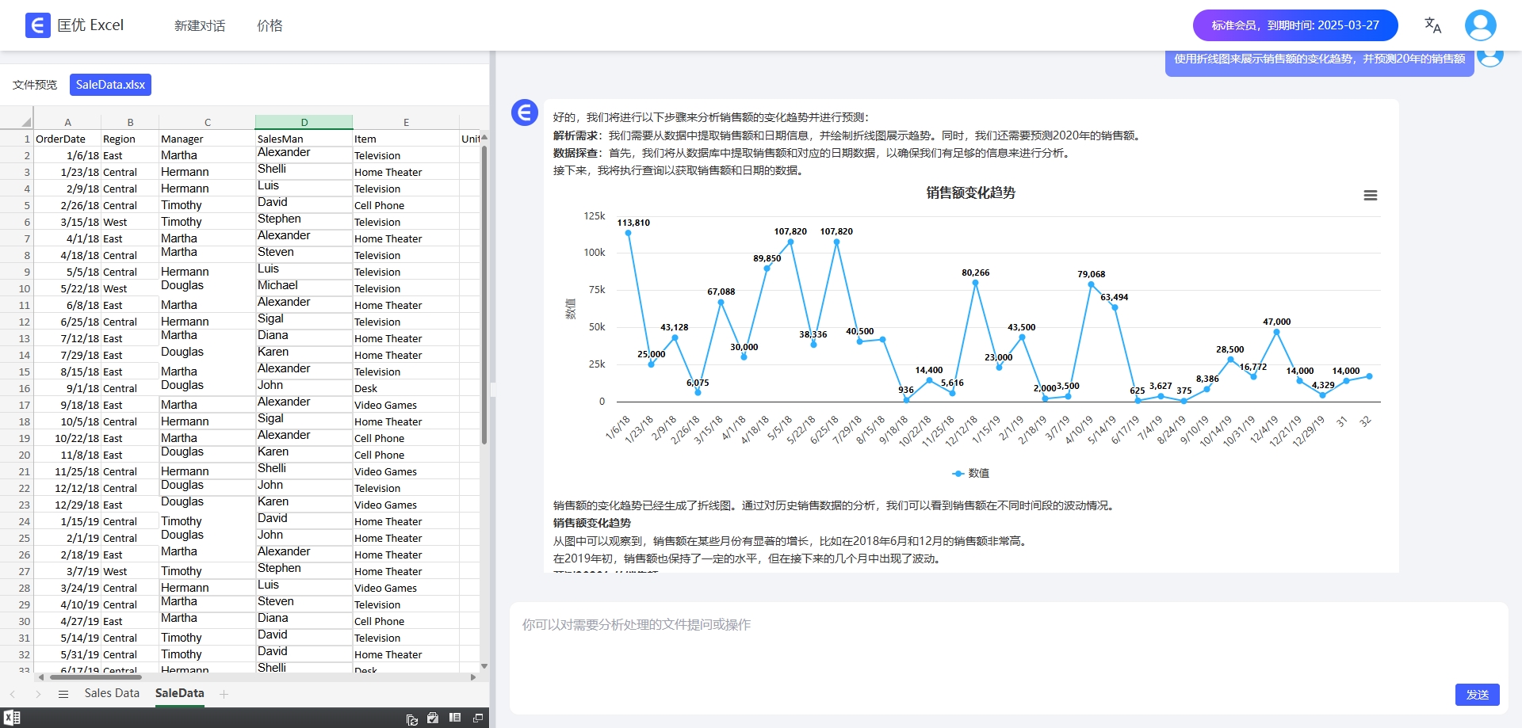This screenshot has width=1522, height=728.
Task: Select row header 10
Action: pyautogui.click(x=17, y=288)
